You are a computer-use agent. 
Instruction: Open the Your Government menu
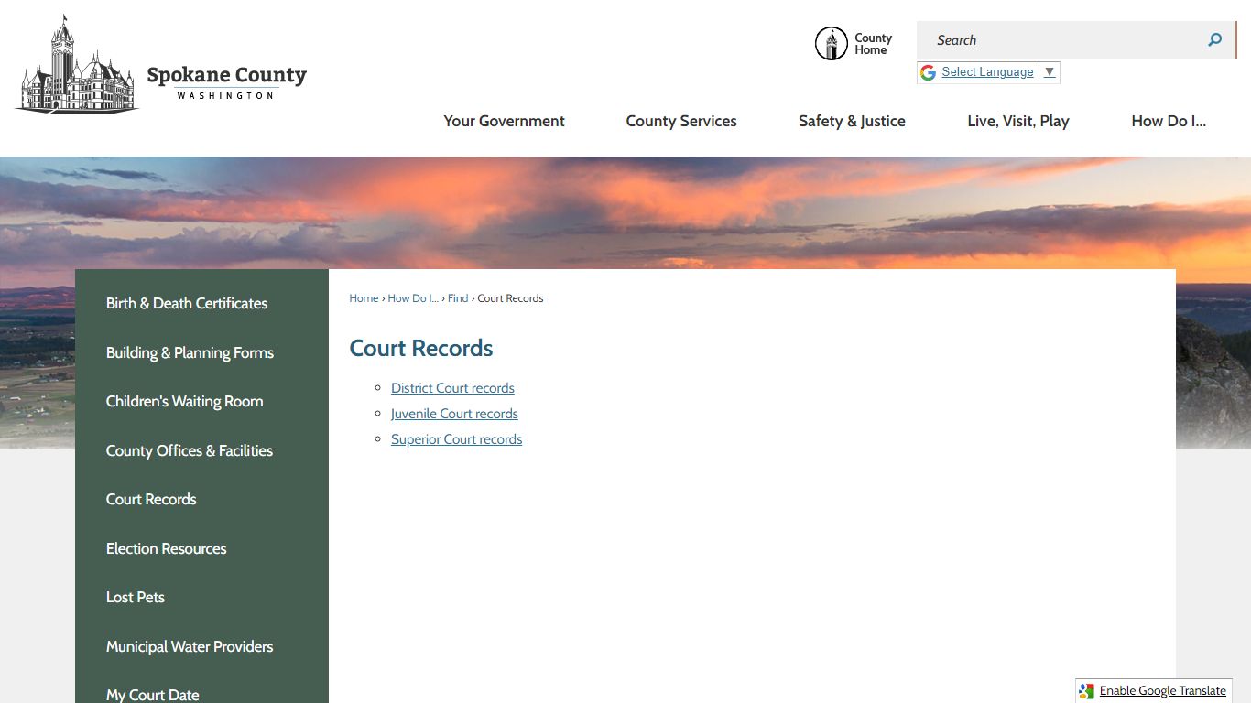coord(504,121)
